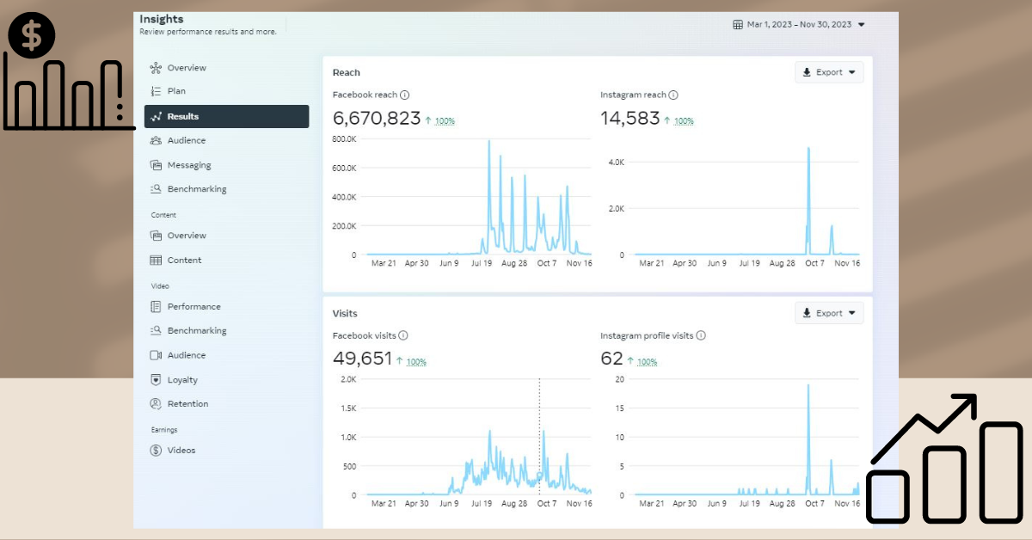
Task: Click 100% link next to Facebook reach
Action: (445, 121)
